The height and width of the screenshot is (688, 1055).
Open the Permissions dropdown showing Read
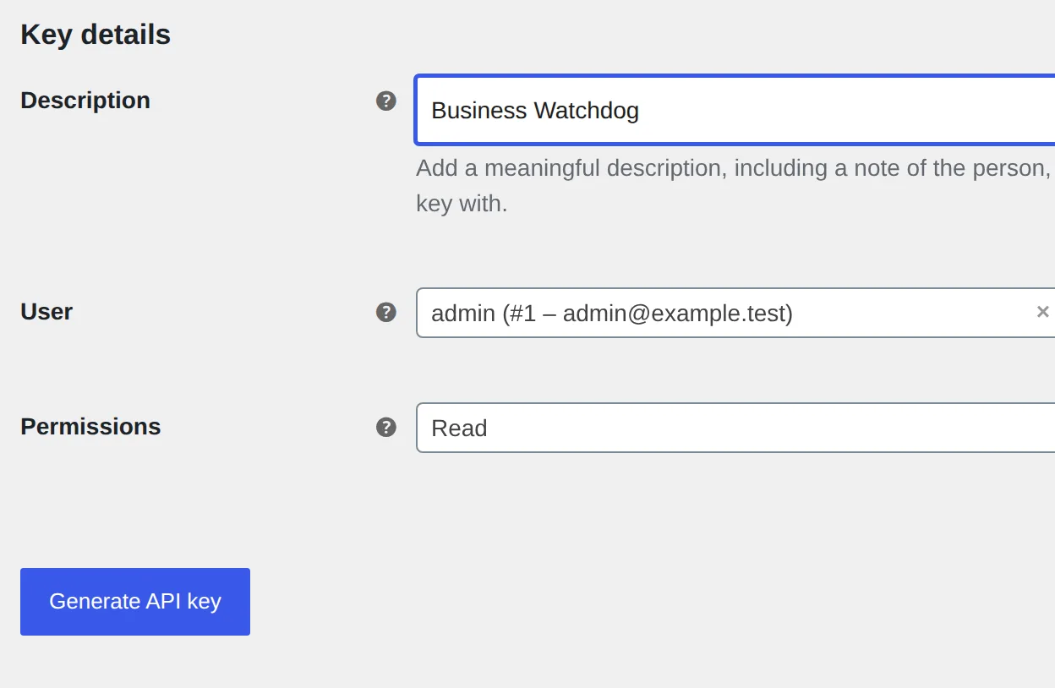click(735, 428)
